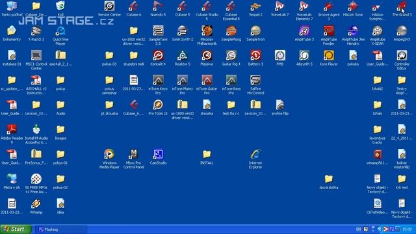The width and height of the screenshot is (416, 234).
Task: Open Guitar Rig 4 shortcut
Action: tap(231, 55)
